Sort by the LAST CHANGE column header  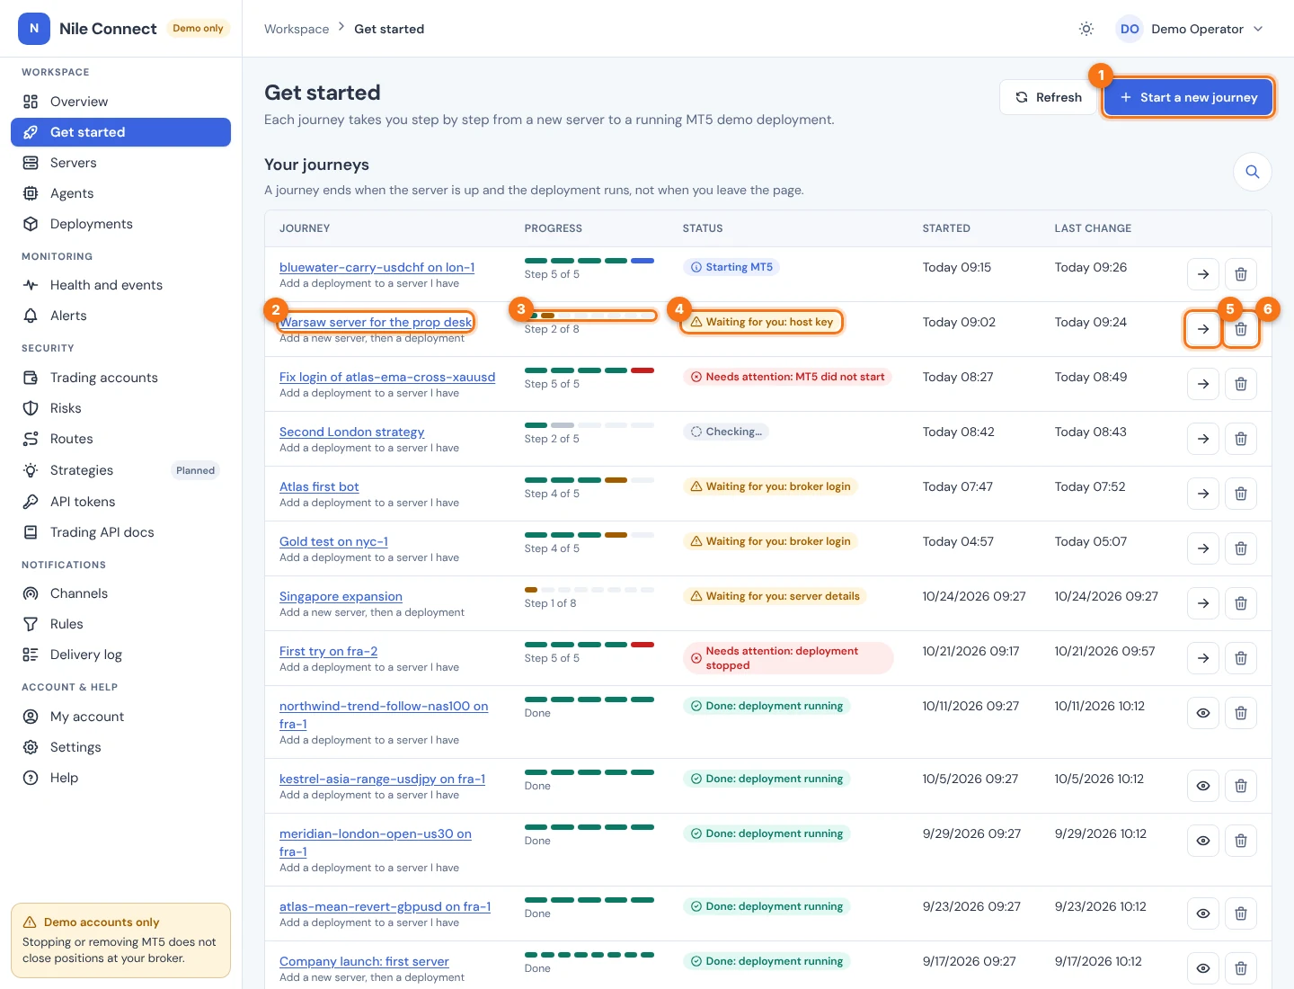[x=1093, y=228]
